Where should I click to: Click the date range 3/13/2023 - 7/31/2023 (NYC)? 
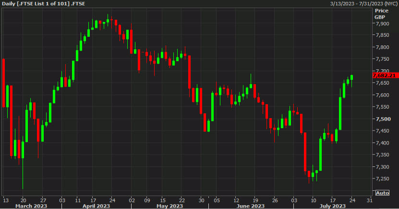click(364, 3)
